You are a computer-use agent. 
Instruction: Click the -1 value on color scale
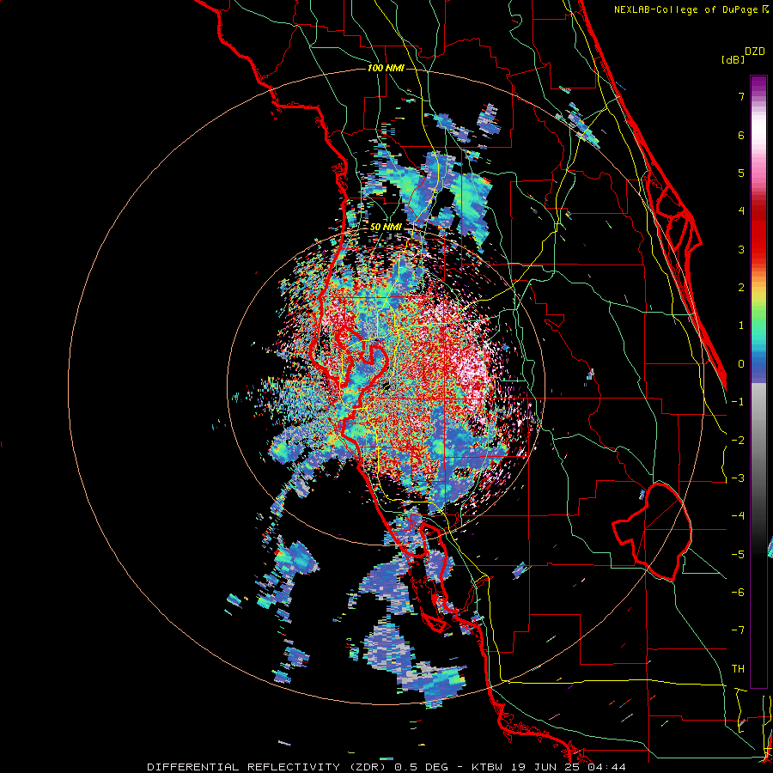click(x=738, y=402)
